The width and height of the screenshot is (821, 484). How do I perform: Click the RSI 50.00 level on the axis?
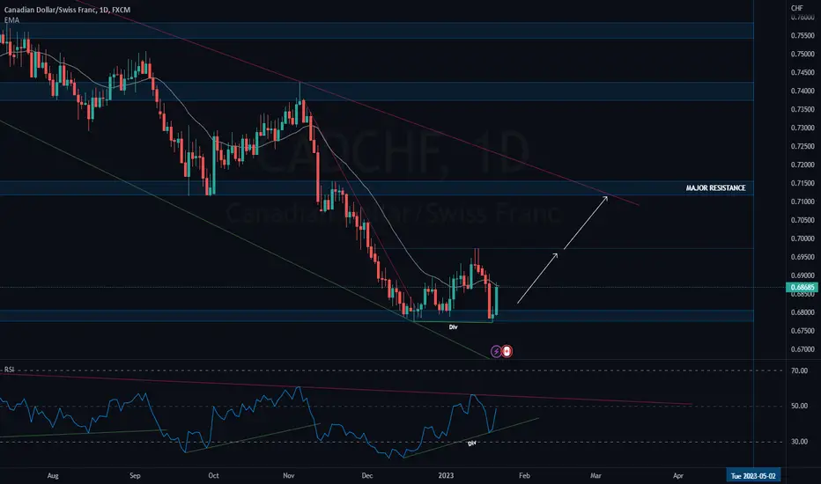(799, 406)
